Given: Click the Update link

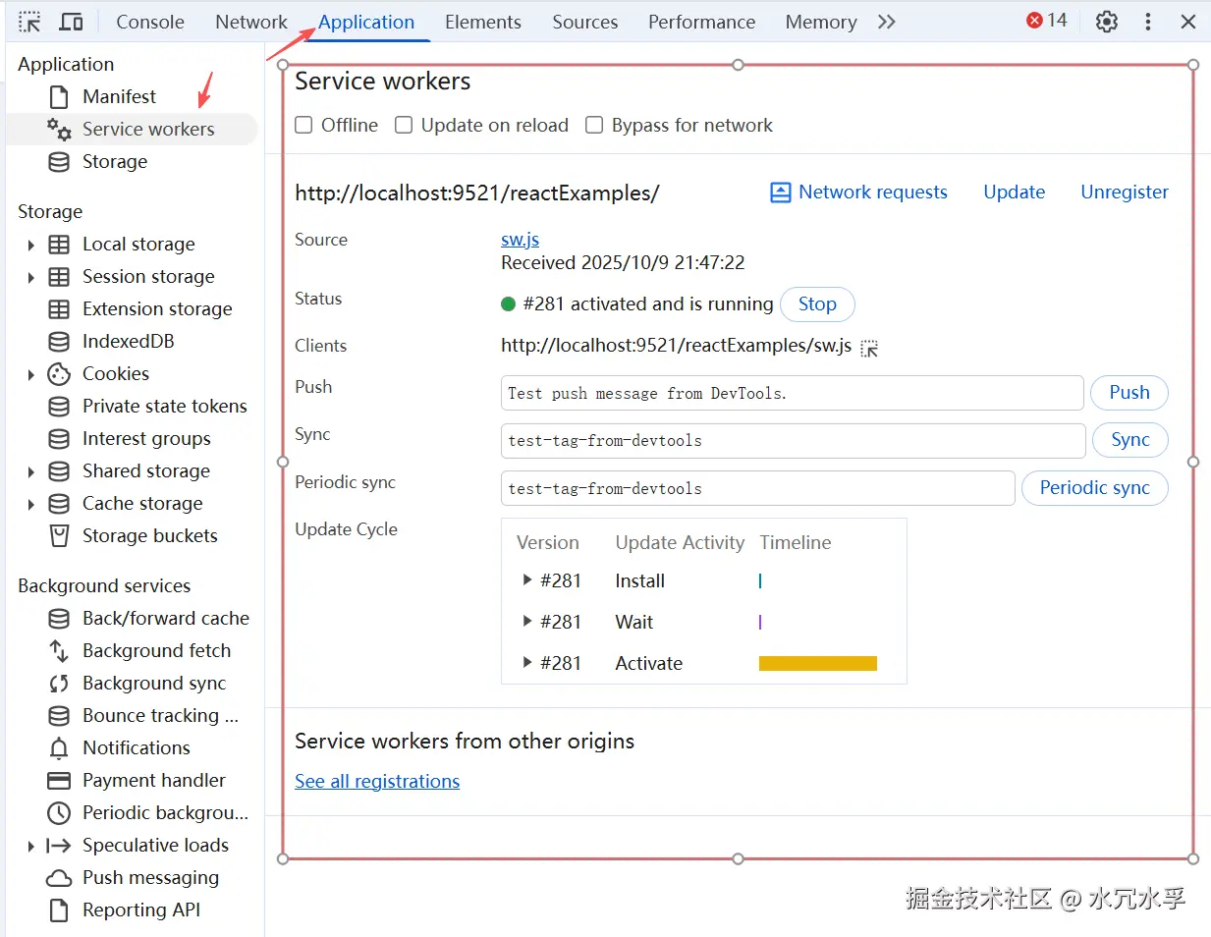Looking at the screenshot, I should coord(1015,193).
